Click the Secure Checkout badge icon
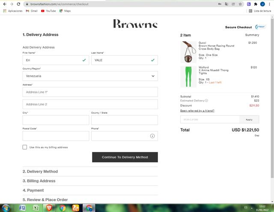 (x=260, y=27)
